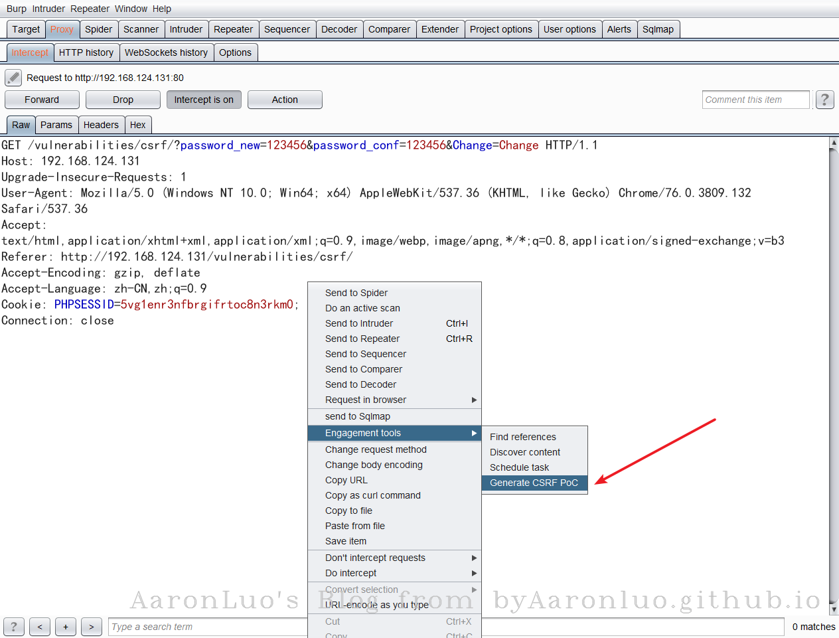This screenshot has height=638, width=839.
Task: Open the Repeater main tab
Action: pyautogui.click(x=233, y=29)
